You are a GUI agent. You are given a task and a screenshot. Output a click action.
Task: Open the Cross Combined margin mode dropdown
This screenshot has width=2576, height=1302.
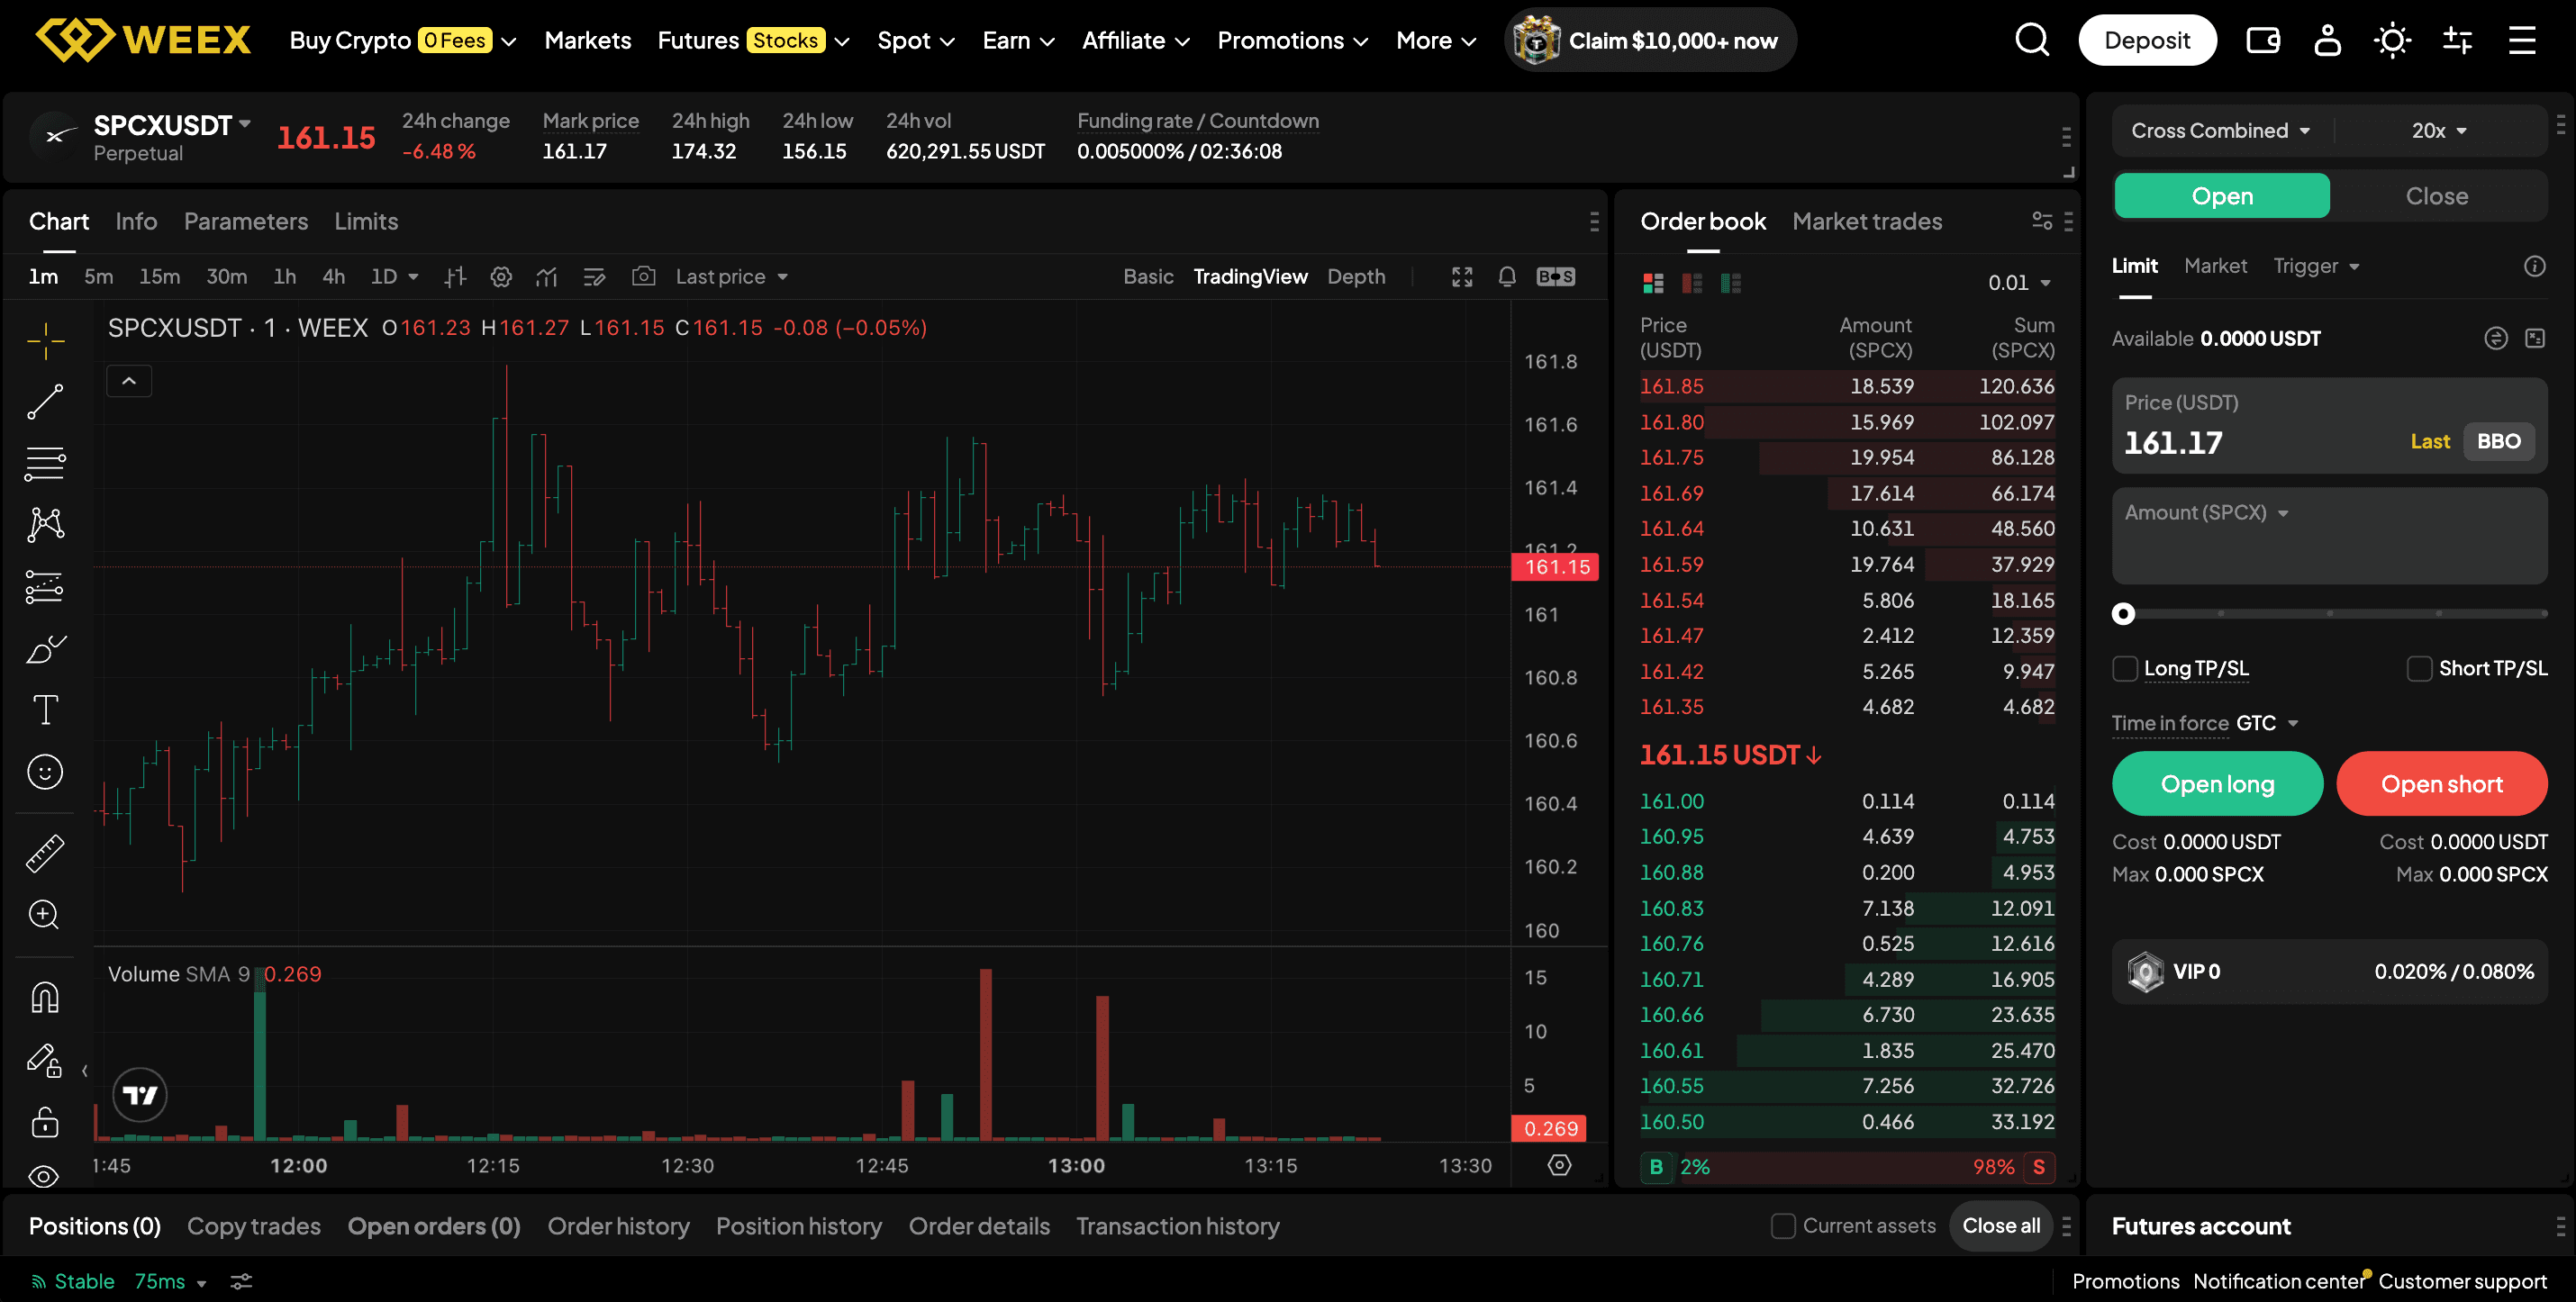2220,131
